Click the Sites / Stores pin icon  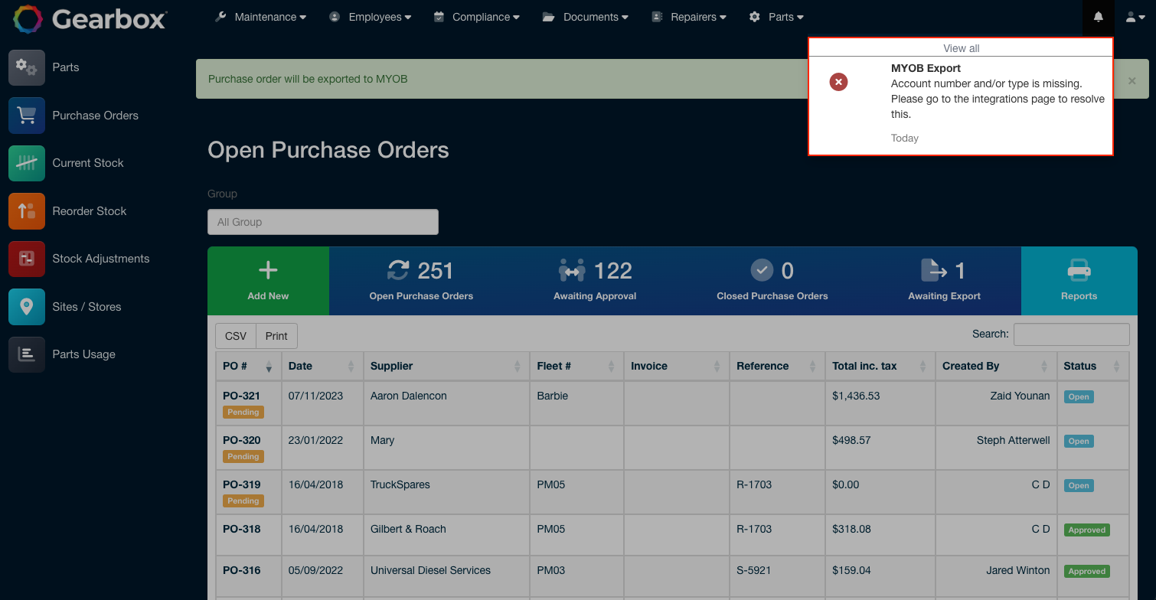(x=26, y=306)
